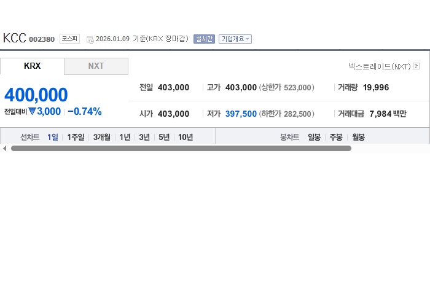Click the 거래대금 value 7,984
Viewport: 430px width, 301px height.
pyautogui.click(x=380, y=114)
